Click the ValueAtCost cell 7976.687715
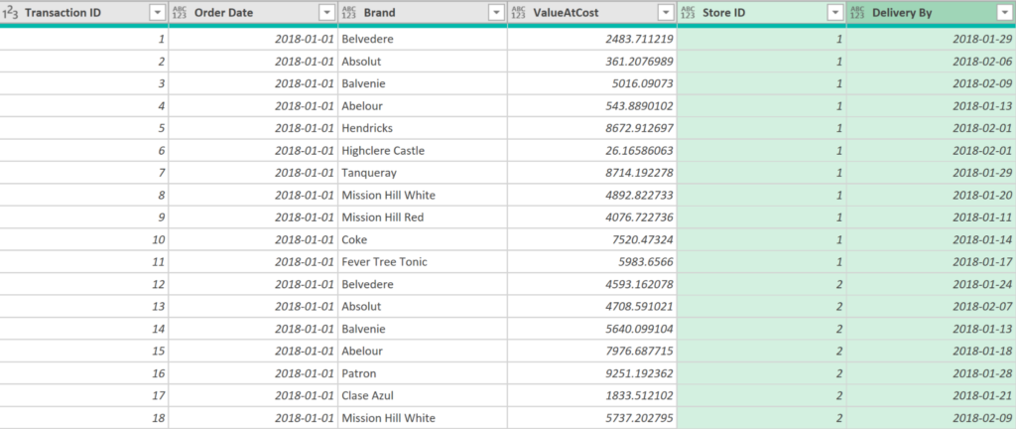 click(592, 351)
